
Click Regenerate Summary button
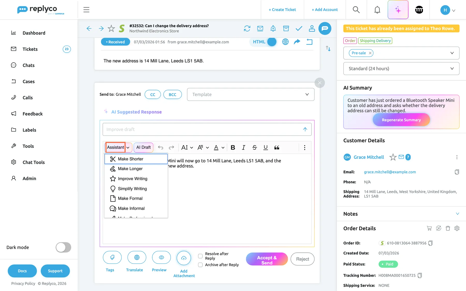point(401,120)
